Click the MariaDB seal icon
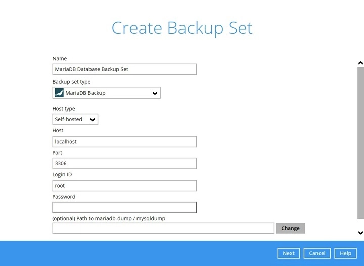Viewport: 364px width, 266px height. [59, 93]
